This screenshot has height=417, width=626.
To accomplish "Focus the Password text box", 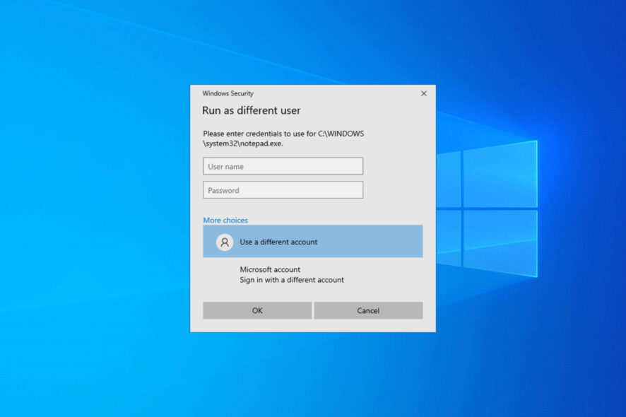I will (x=283, y=190).
